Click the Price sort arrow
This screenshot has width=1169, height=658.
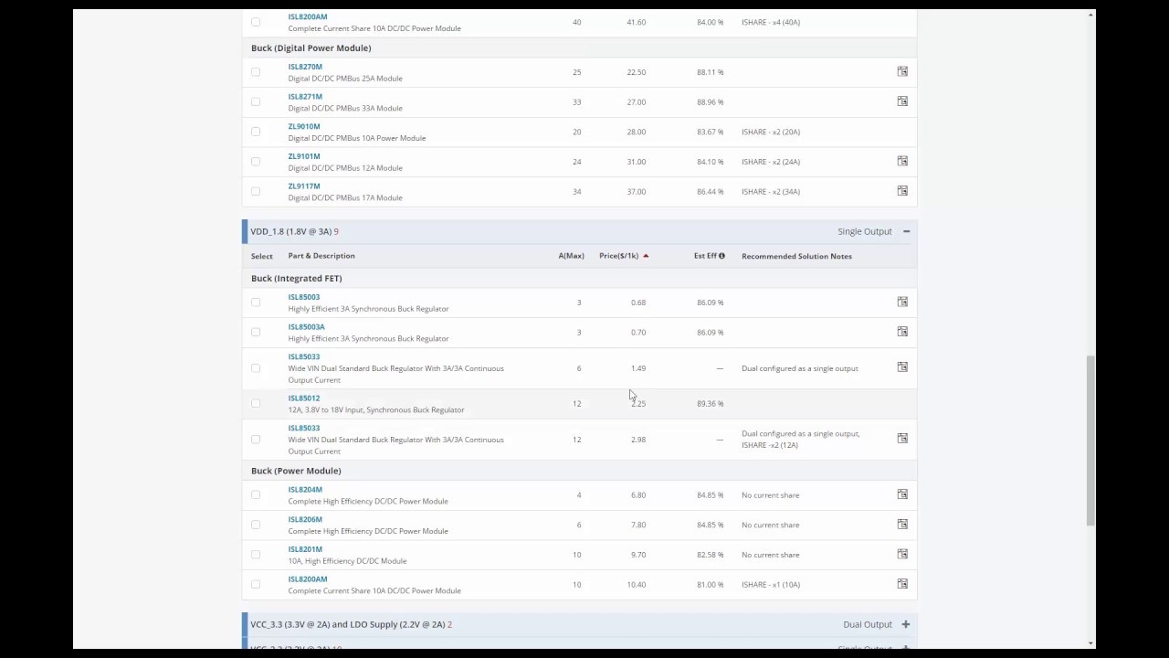pos(646,256)
